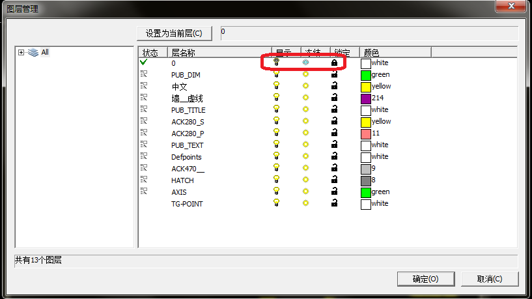Freeze the 中文 layer

coord(305,86)
